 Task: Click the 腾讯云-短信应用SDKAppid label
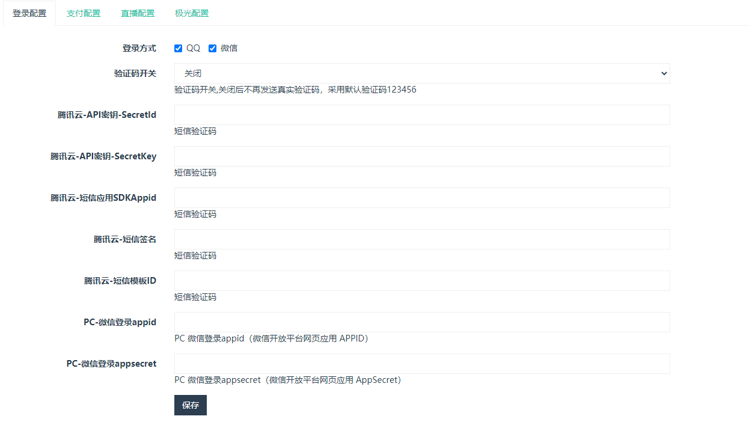tap(103, 198)
